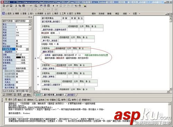Click the property list scroll up arrow
173x127 pixels.
30,24
